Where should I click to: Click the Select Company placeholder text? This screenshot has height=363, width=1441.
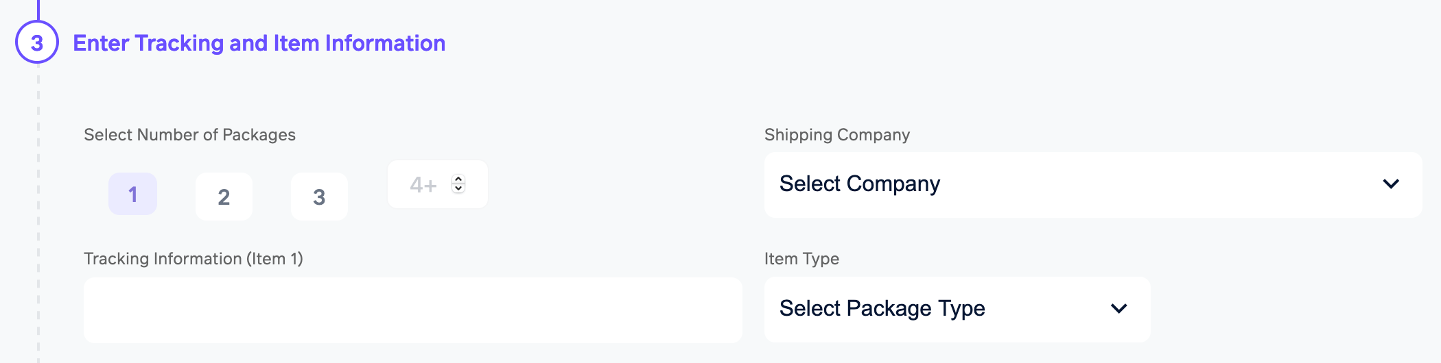point(859,184)
